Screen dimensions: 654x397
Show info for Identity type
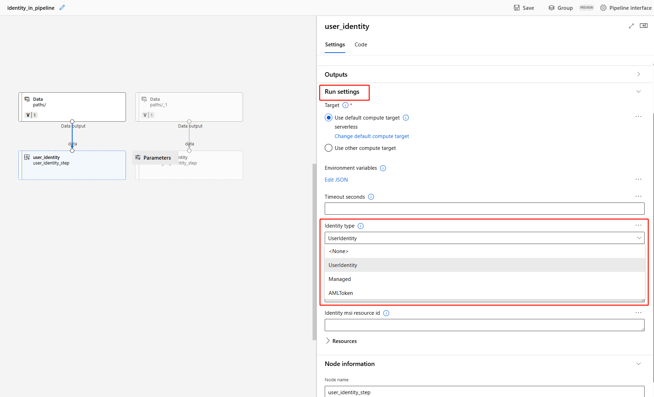tap(361, 226)
